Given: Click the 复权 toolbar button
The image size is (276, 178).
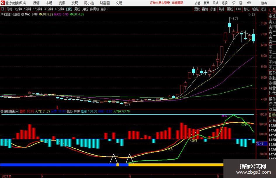Looking at the screenshot, I should pos(197,9).
